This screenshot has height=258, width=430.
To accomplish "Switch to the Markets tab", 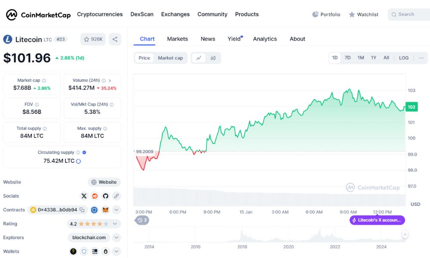I will click(x=178, y=39).
